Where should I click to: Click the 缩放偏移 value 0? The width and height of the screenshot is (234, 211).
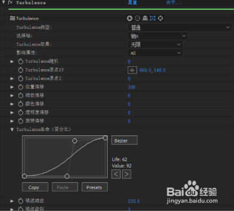click(129, 96)
